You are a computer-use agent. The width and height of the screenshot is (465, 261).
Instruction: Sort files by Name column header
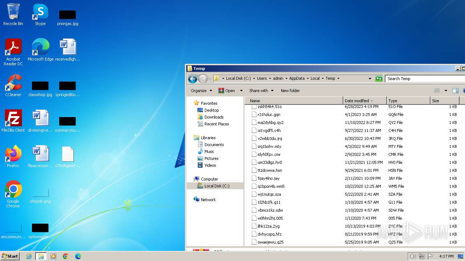[294, 101]
